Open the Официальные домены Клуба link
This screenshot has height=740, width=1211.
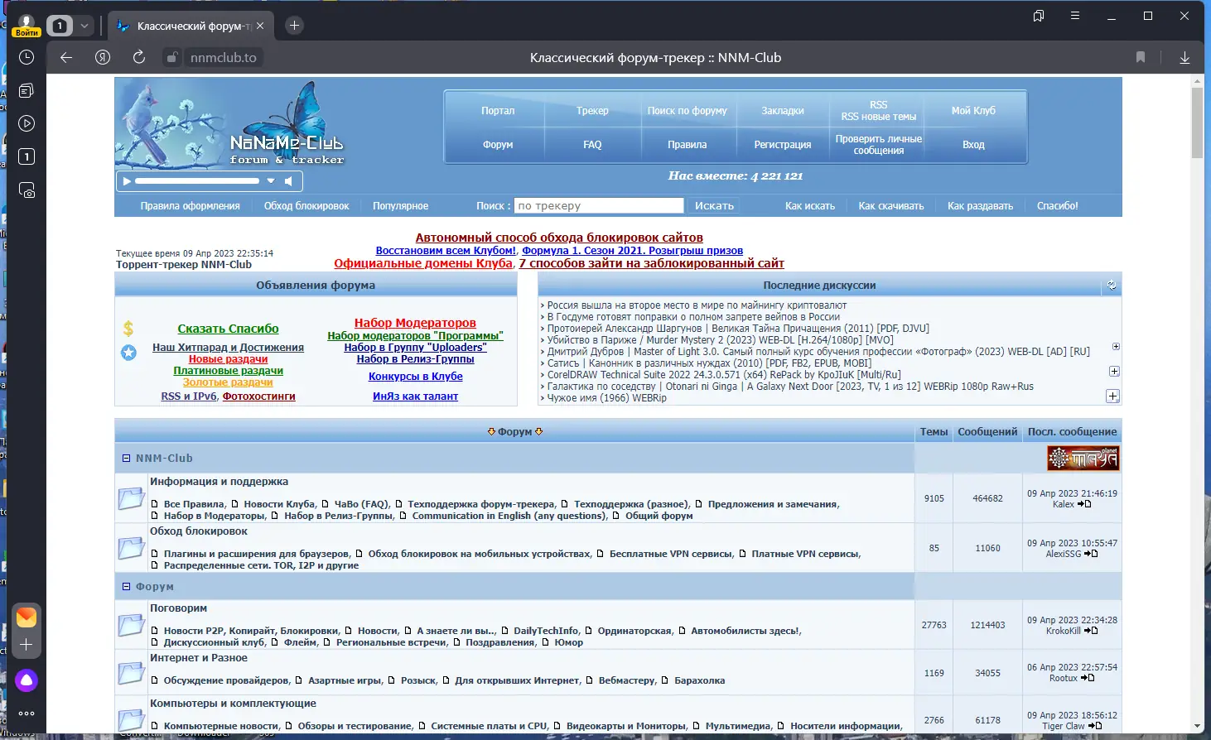tap(423, 263)
